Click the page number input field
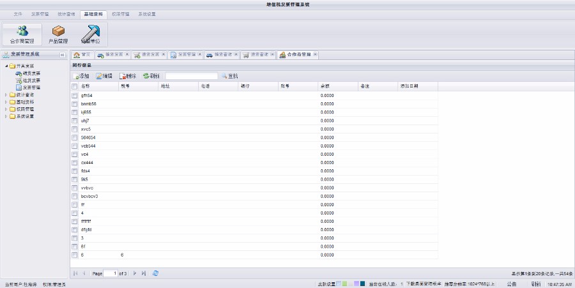Image resolution: width=575 pixels, height=288 pixels. coord(111,273)
